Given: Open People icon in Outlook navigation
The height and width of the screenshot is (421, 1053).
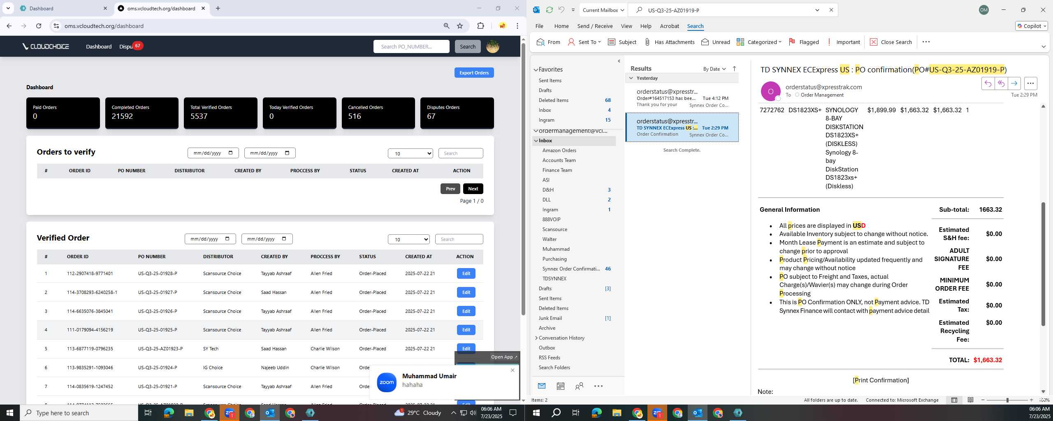Looking at the screenshot, I should point(579,386).
